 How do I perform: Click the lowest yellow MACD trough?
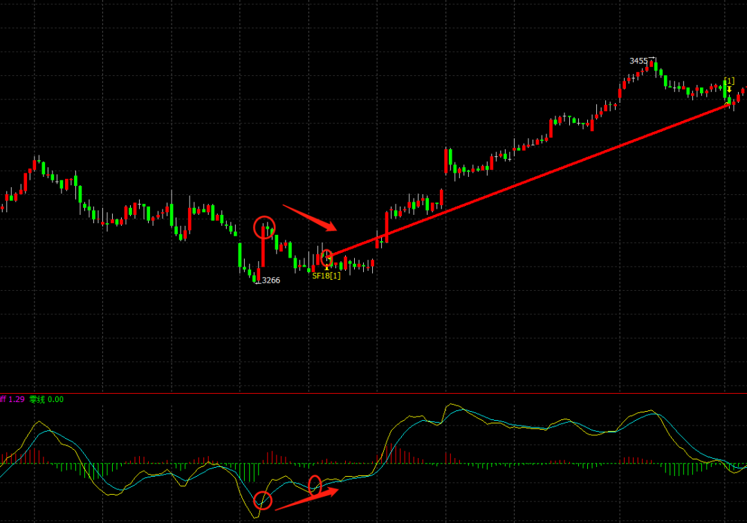click(x=255, y=516)
